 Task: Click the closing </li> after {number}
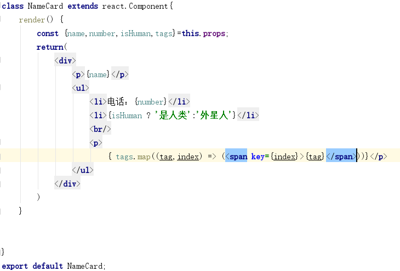[x=179, y=102]
